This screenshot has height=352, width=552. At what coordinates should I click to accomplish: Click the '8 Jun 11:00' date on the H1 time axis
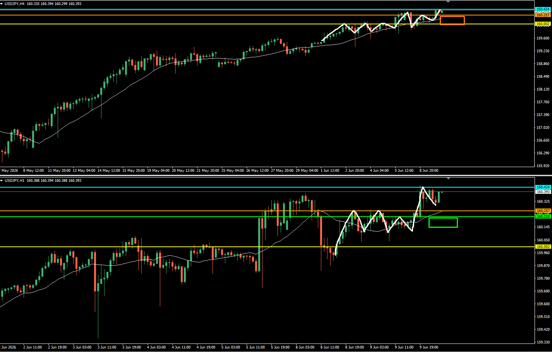pyautogui.click(x=330, y=347)
